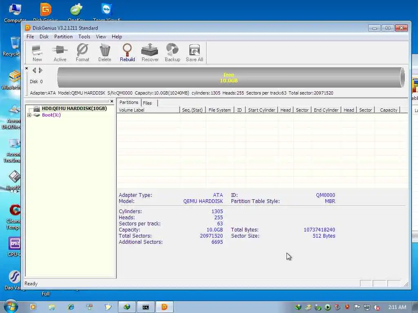
Task: Open the TeamViewer desktop shortcut
Action: (107, 10)
